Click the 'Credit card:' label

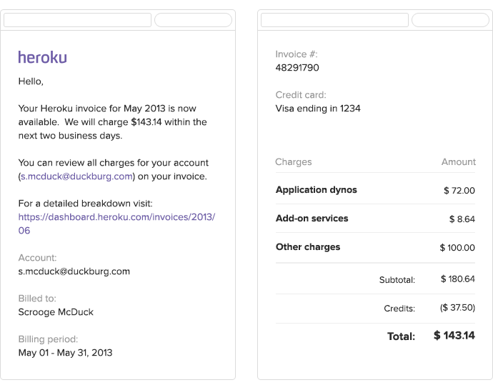tap(301, 95)
